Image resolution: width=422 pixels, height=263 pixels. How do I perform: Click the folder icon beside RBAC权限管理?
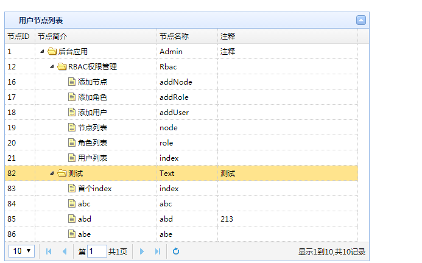click(x=62, y=67)
